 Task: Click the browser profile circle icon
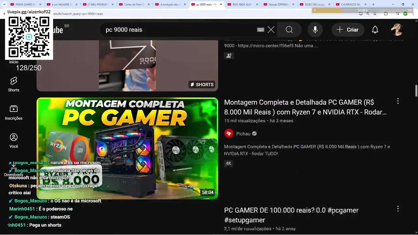pos(405,14)
